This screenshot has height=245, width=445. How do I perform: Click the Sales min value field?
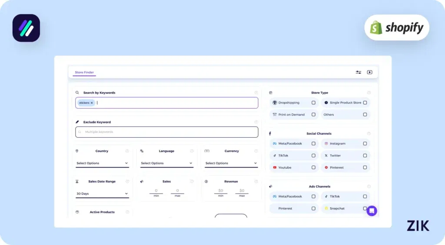(156, 191)
